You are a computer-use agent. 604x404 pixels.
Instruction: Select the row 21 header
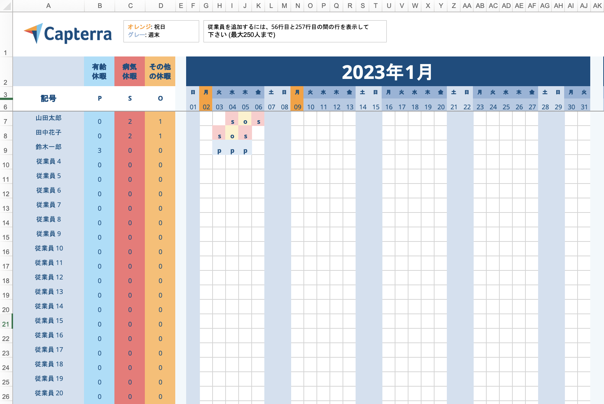click(6, 324)
